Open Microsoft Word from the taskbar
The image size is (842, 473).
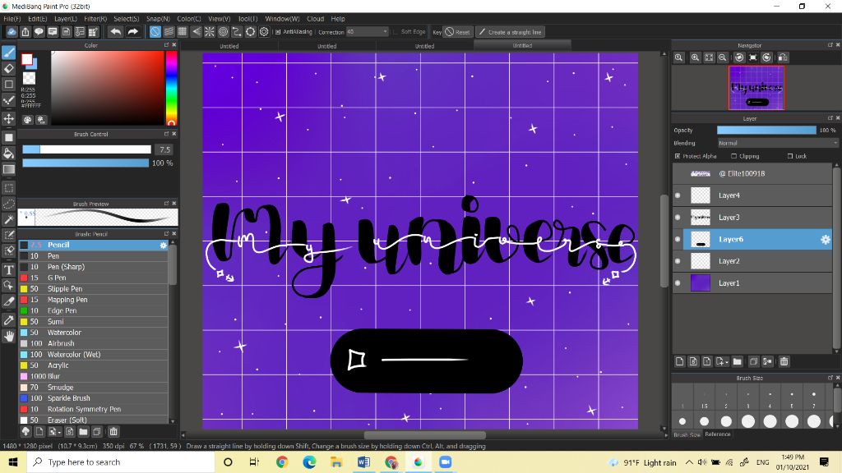pos(363,462)
